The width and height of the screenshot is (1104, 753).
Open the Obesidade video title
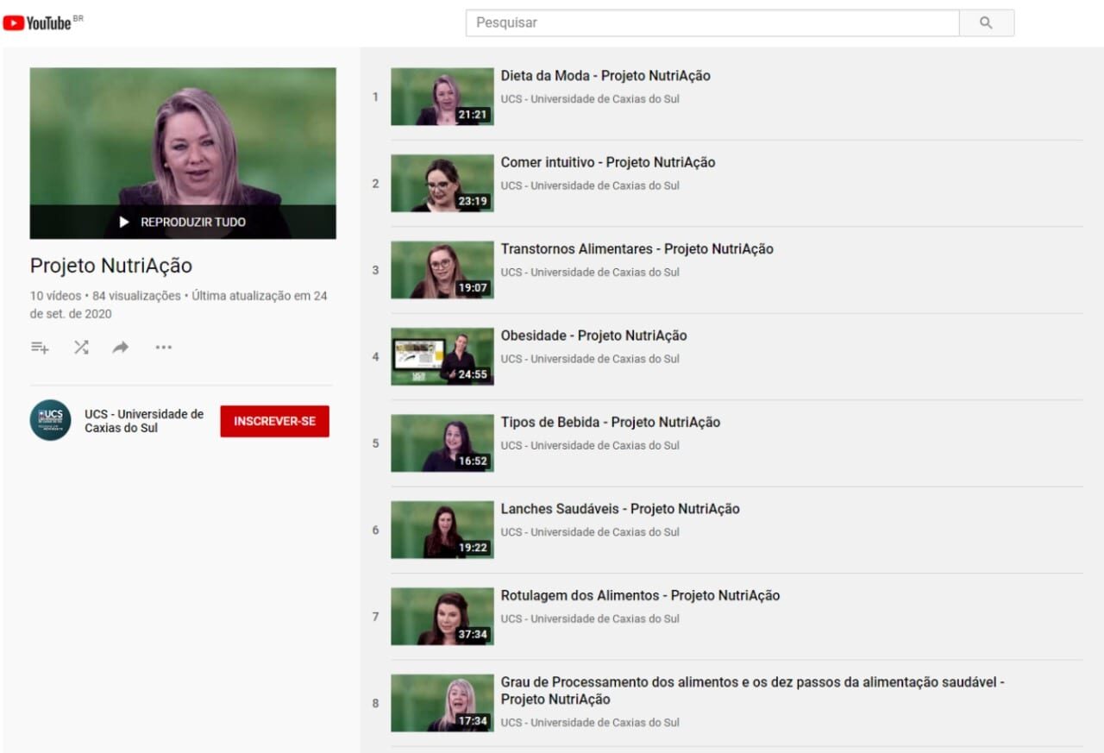594,336
